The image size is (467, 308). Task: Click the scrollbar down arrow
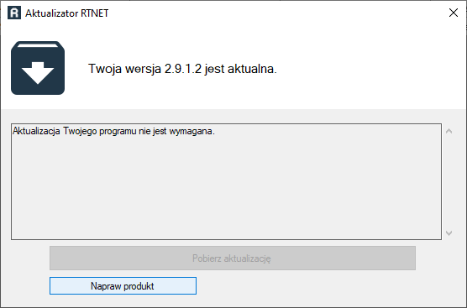point(449,233)
